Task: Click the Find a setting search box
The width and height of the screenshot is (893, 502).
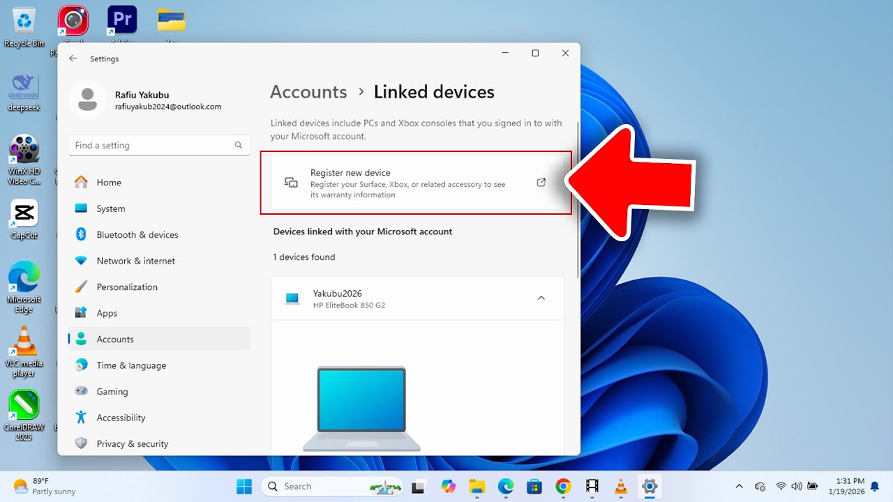Action: (x=159, y=145)
